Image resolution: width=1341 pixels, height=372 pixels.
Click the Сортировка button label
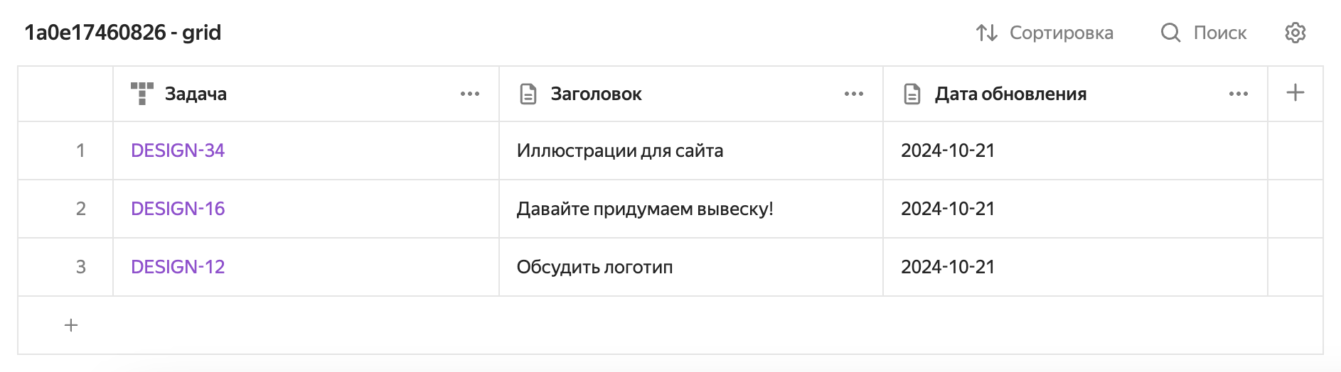(1061, 33)
